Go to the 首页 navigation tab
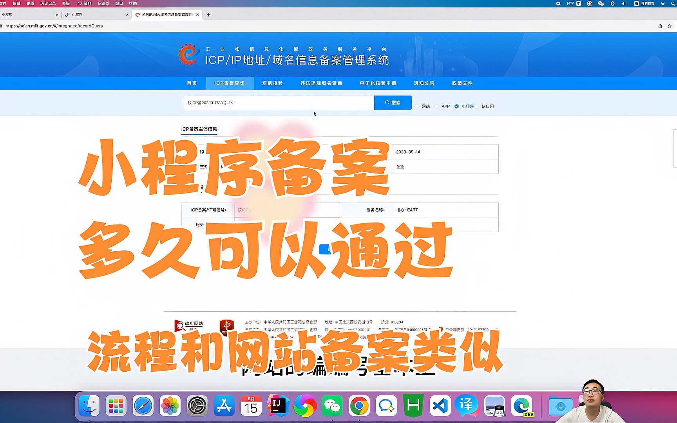 (x=192, y=83)
